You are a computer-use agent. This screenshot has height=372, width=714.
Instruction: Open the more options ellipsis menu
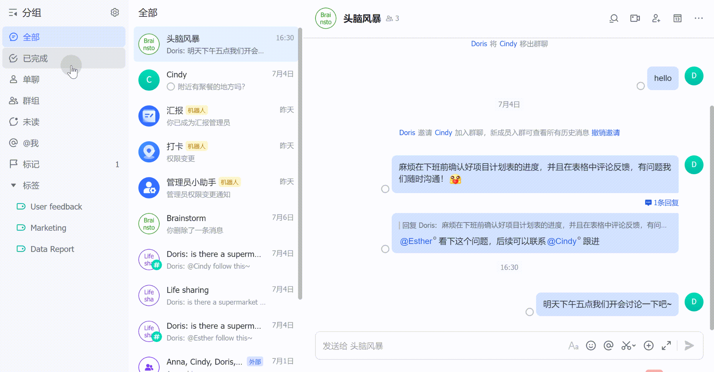pyautogui.click(x=698, y=18)
